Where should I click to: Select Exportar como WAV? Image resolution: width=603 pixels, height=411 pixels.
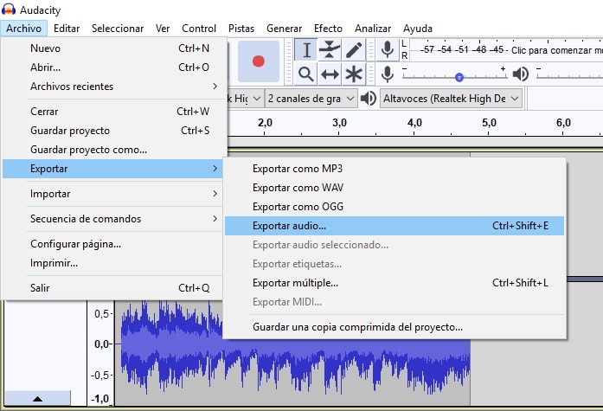click(395, 188)
